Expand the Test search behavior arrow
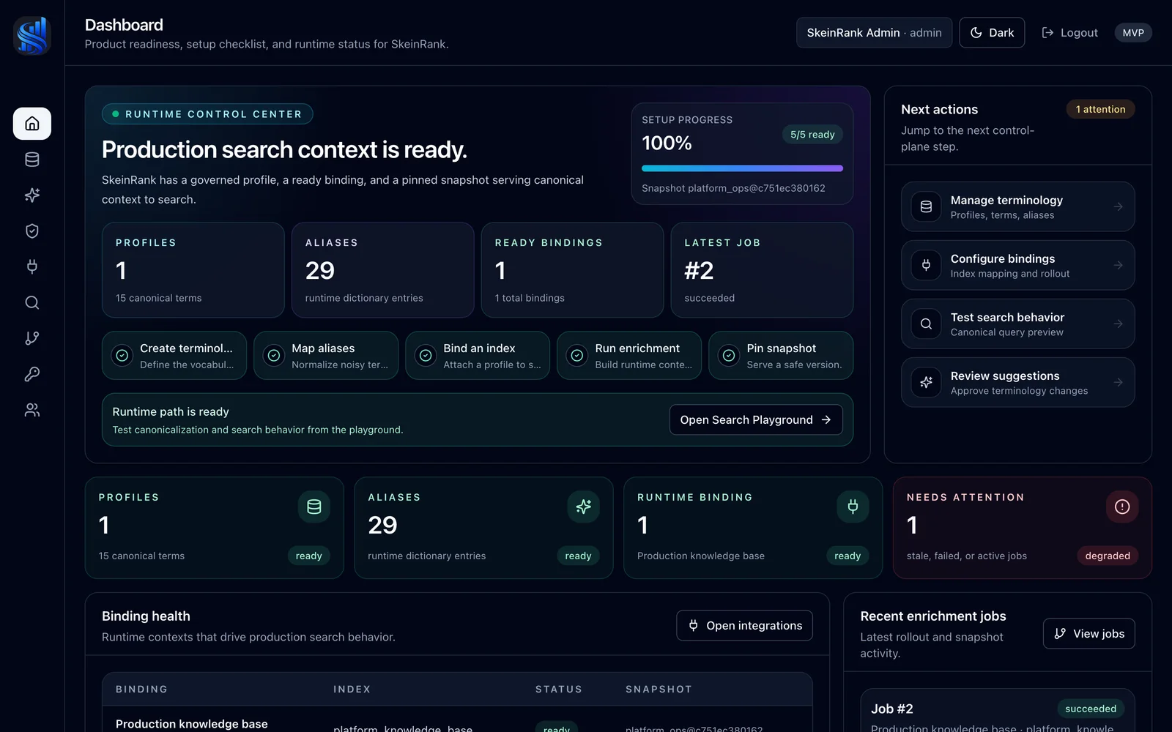The image size is (1172, 732). (1119, 324)
